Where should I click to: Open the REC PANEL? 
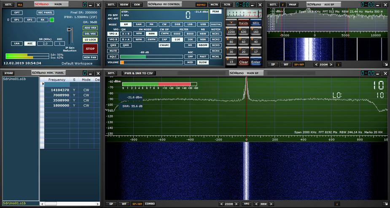45,13
